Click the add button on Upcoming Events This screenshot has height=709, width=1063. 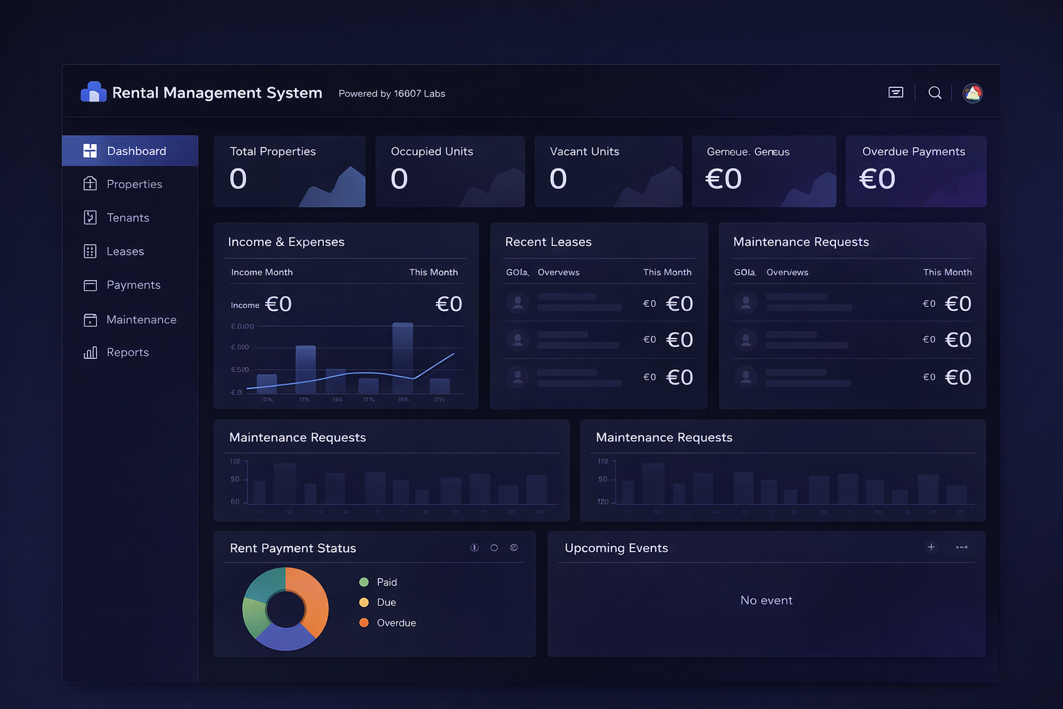(932, 547)
